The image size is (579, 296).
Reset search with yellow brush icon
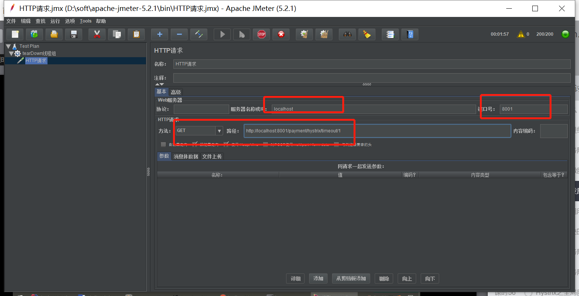pos(367,34)
